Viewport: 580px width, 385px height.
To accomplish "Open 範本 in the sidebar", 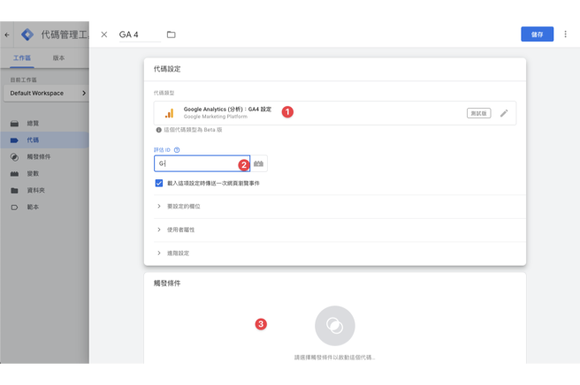I will click(44, 207).
